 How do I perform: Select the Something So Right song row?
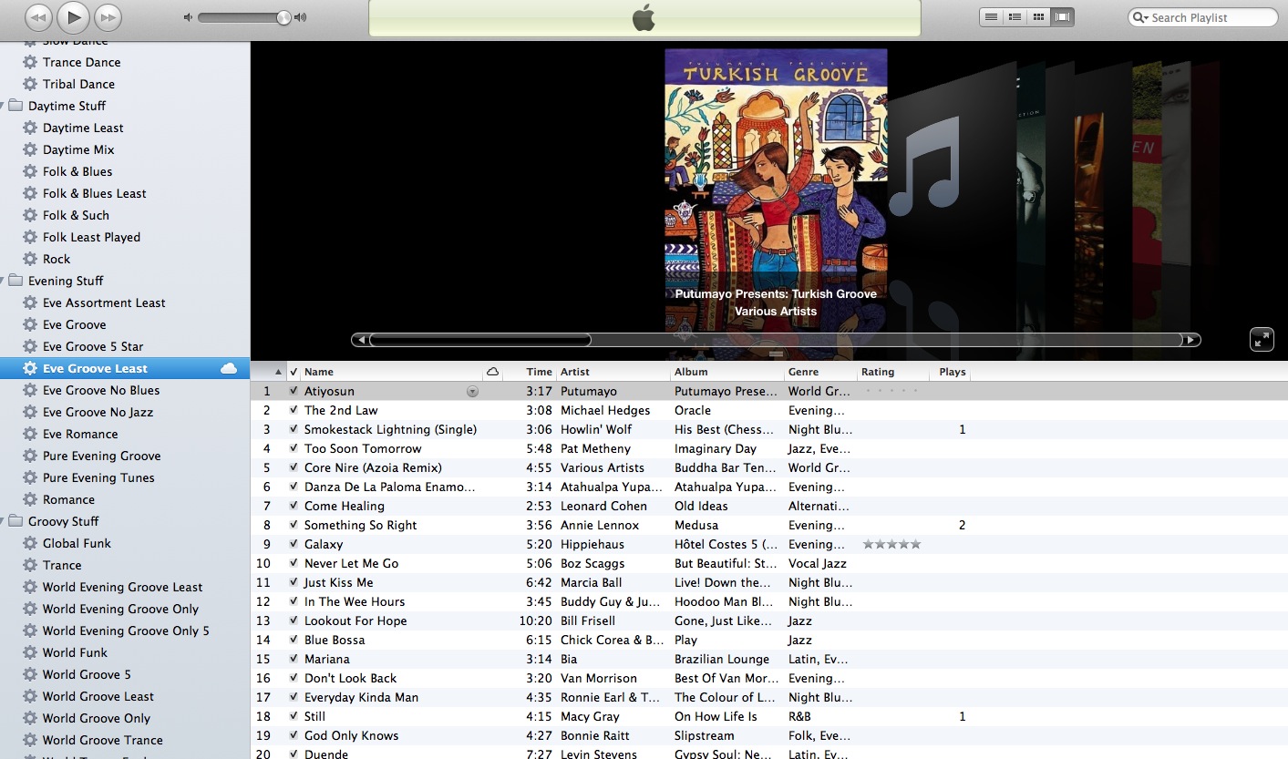pos(769,525)
